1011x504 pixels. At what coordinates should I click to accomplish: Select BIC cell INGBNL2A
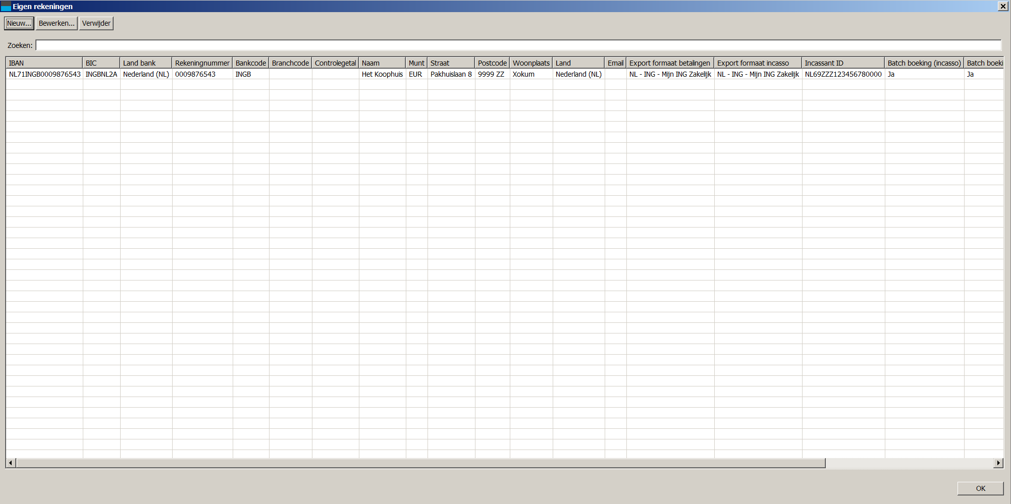(x=101, y=74)
